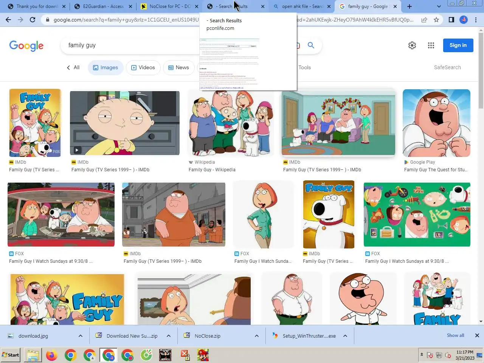Expand Download New Su....zip options chevron
The height and width of the screenshot is (363, 484).
pos(169,336)
